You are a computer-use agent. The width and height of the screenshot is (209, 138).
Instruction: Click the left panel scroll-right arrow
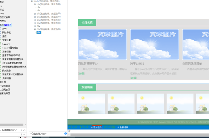click(25, 125)
